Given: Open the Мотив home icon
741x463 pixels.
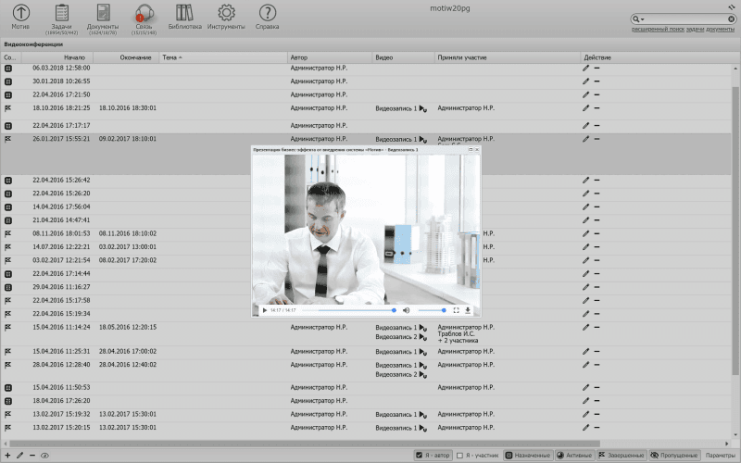Looking at the screenshot, I should pos(19,13).
